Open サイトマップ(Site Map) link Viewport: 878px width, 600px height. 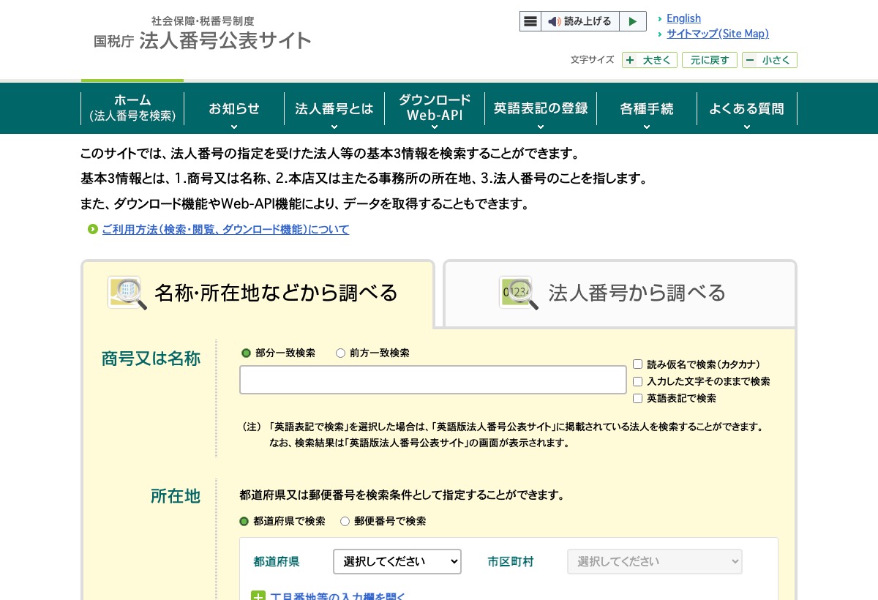[x=718, y=34]
